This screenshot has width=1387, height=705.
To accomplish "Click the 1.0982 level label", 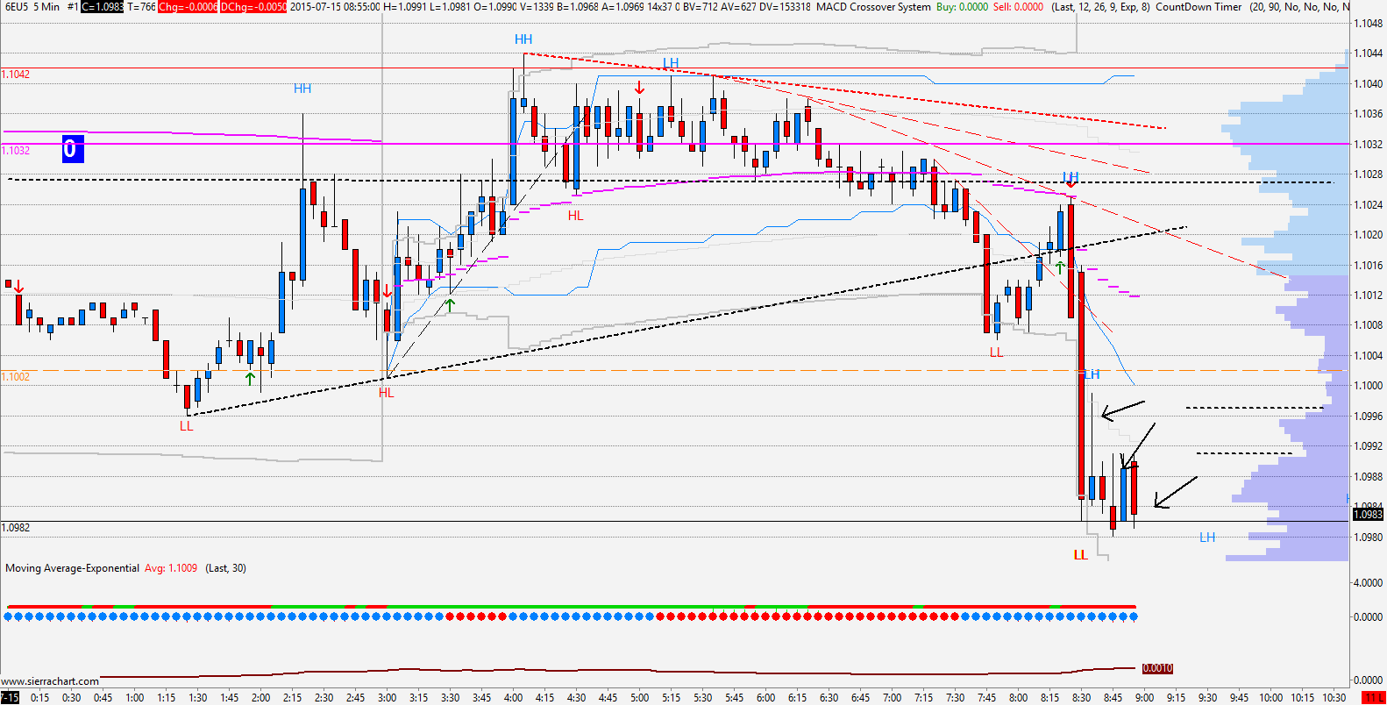I will 16,528.
